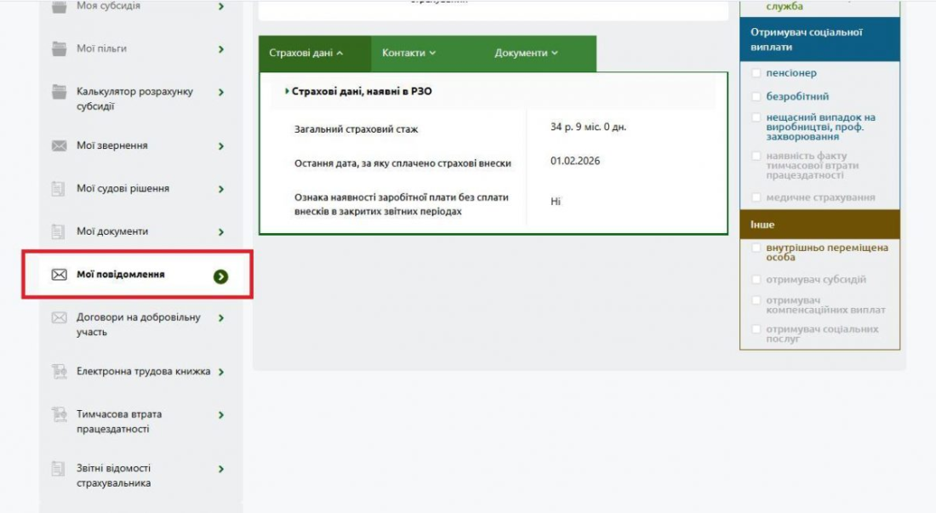
Task: Check the внутрішньо переміщена особа box
Action: [x=756, y=248]
